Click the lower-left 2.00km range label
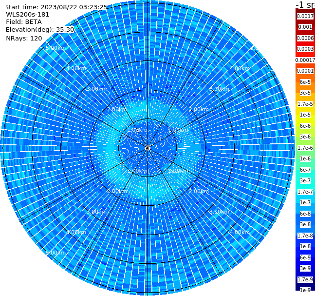The width and height of the screenshot is (315, 296). tap(117, 191)
